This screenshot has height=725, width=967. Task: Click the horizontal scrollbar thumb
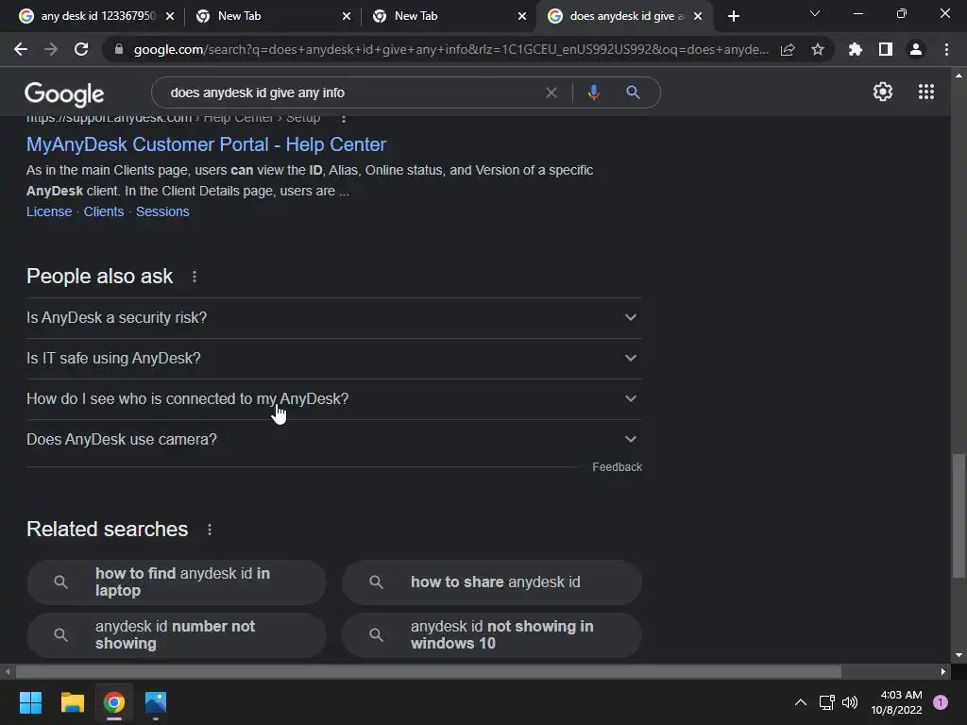(x=428, y=671)
